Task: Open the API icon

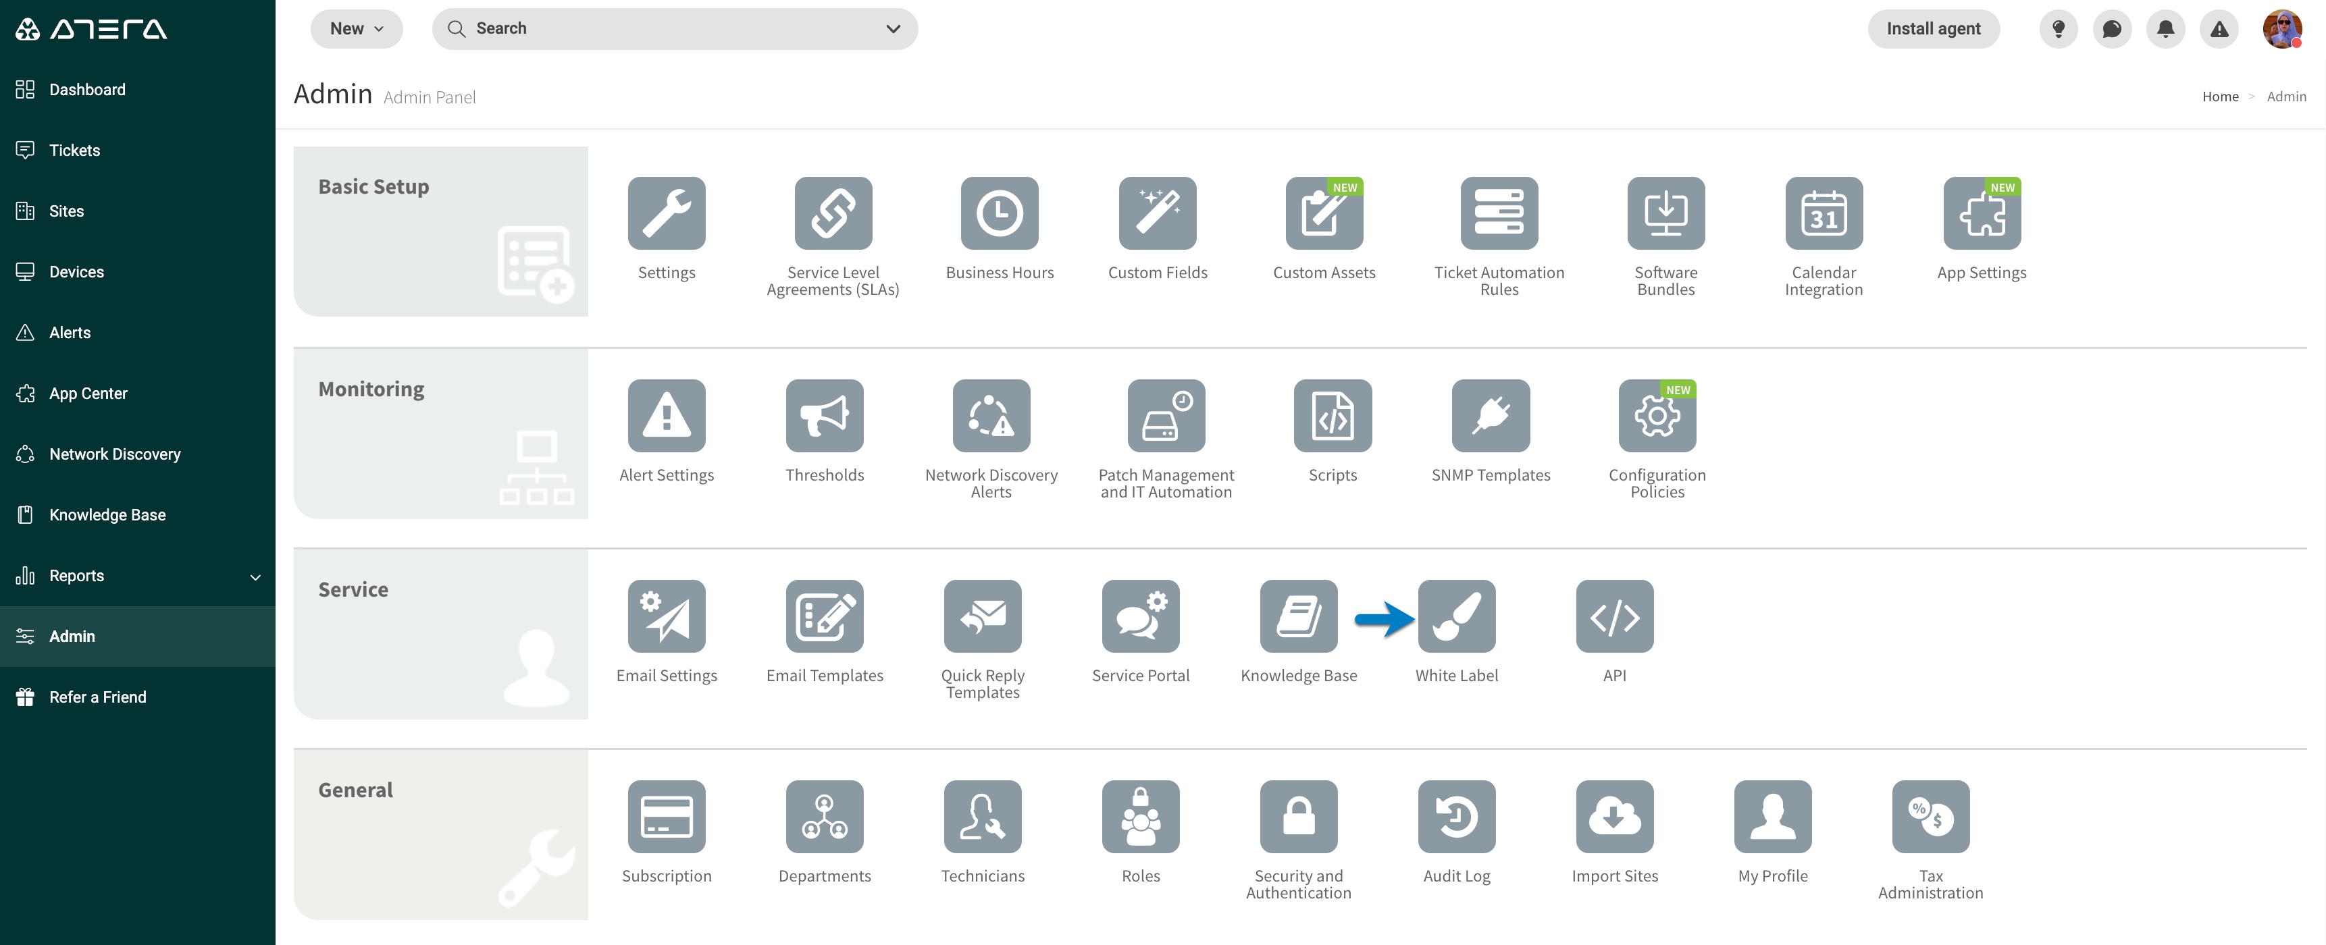Action: pyautogui.click(x=1614, y=616)
